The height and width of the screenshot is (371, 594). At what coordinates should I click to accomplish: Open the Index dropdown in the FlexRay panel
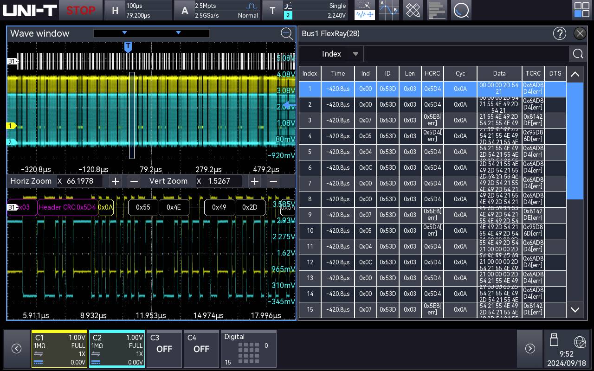[331, 53]
